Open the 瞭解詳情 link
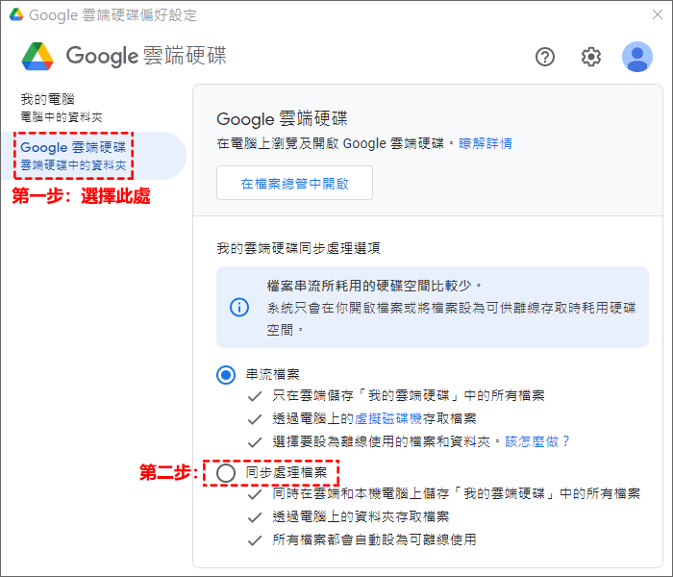This screenshot has height=577, width=673. [485, 143]
